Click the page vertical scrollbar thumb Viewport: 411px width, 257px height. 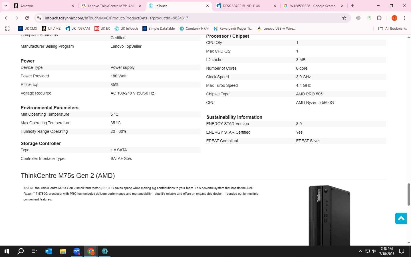point(409,194)
